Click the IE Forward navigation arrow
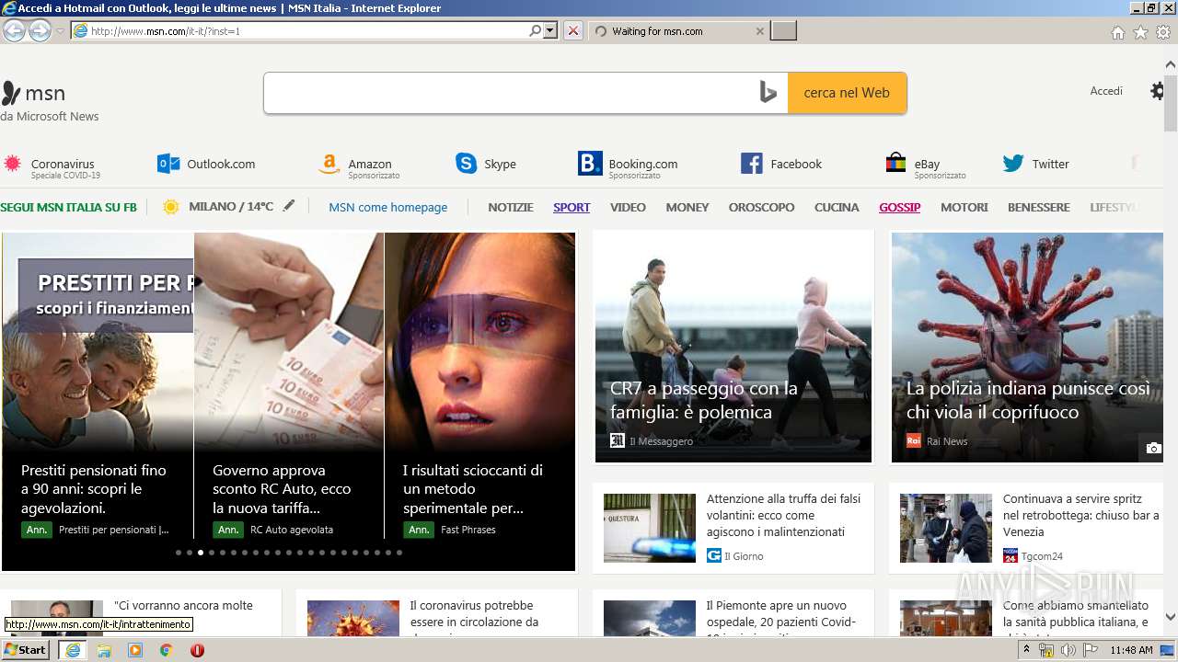The image size is (1178, 662). (40, 30)
